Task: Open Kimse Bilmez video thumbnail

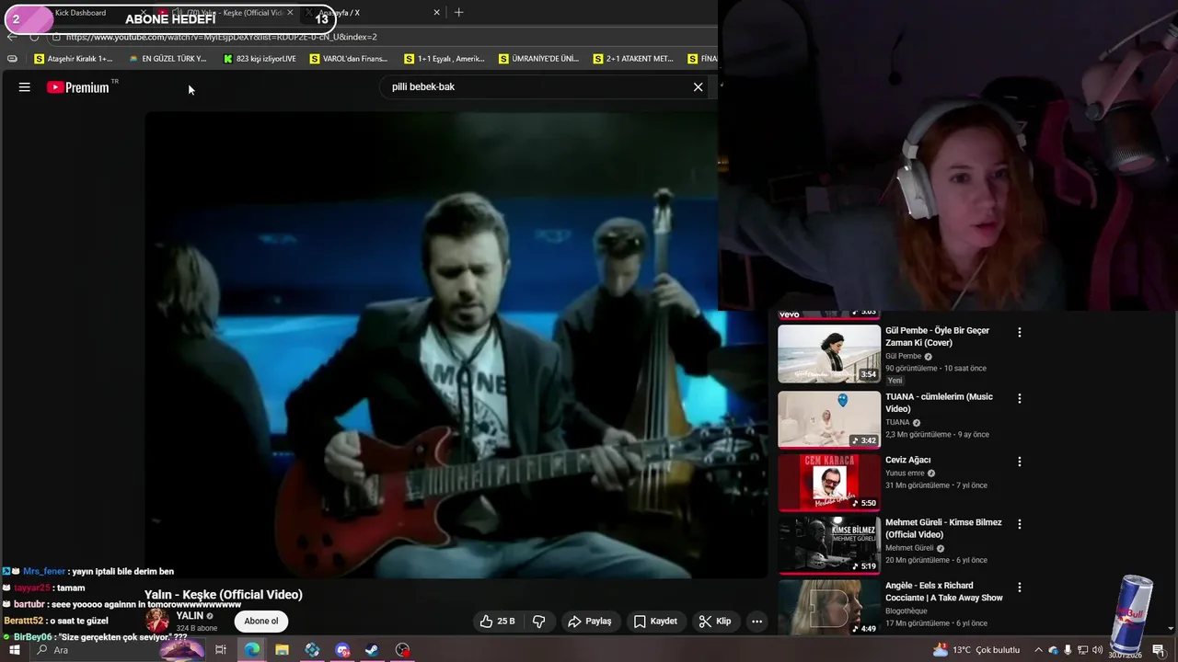Action: coord(829,544)
